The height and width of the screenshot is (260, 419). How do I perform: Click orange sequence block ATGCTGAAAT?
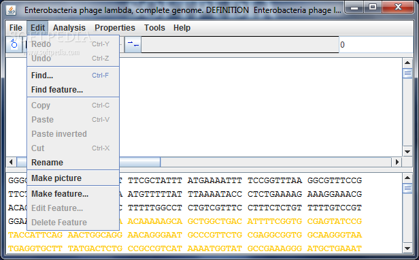[x=335, y=248]
